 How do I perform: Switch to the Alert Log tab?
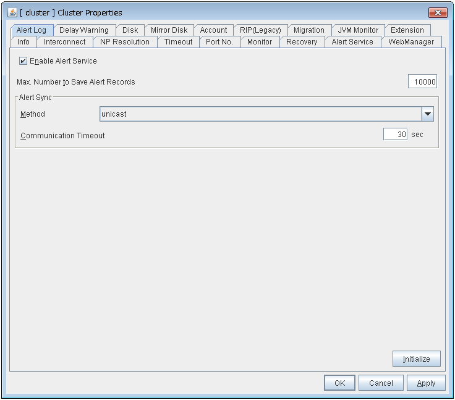pos(31,30)
